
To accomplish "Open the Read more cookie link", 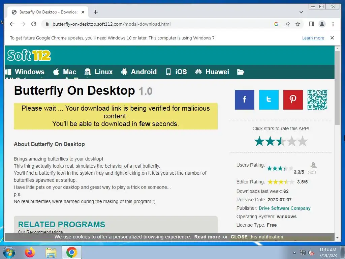I will 207,237.
